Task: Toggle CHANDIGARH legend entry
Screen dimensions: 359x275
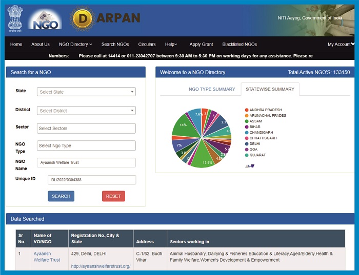Action: pos(258,133)
